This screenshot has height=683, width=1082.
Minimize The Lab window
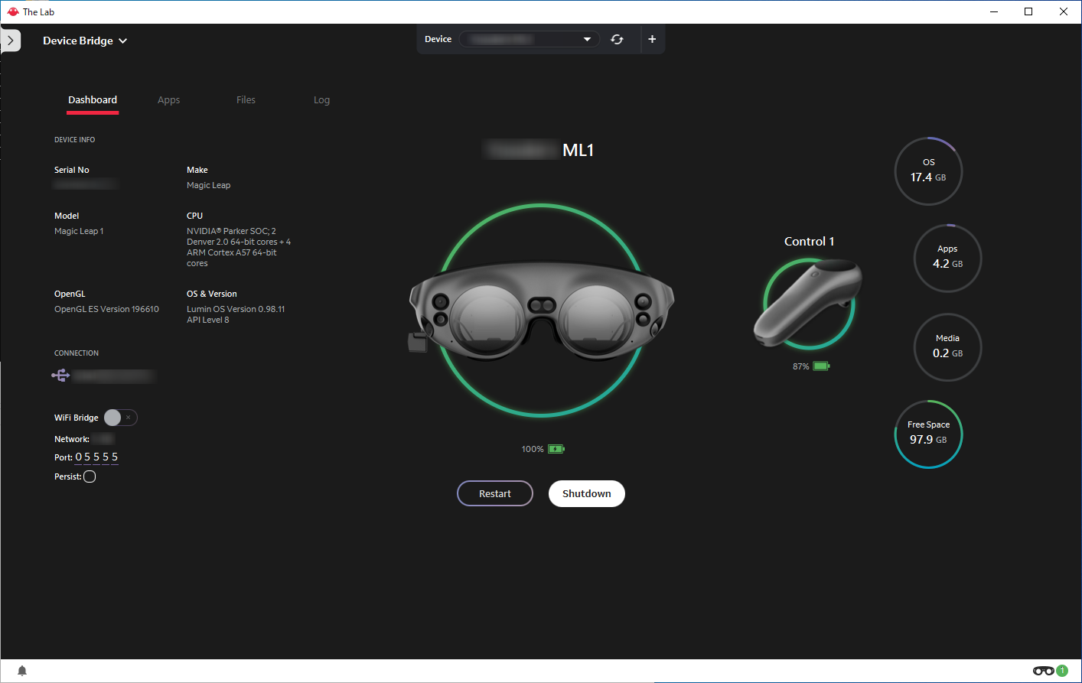[x=994, y=11]
